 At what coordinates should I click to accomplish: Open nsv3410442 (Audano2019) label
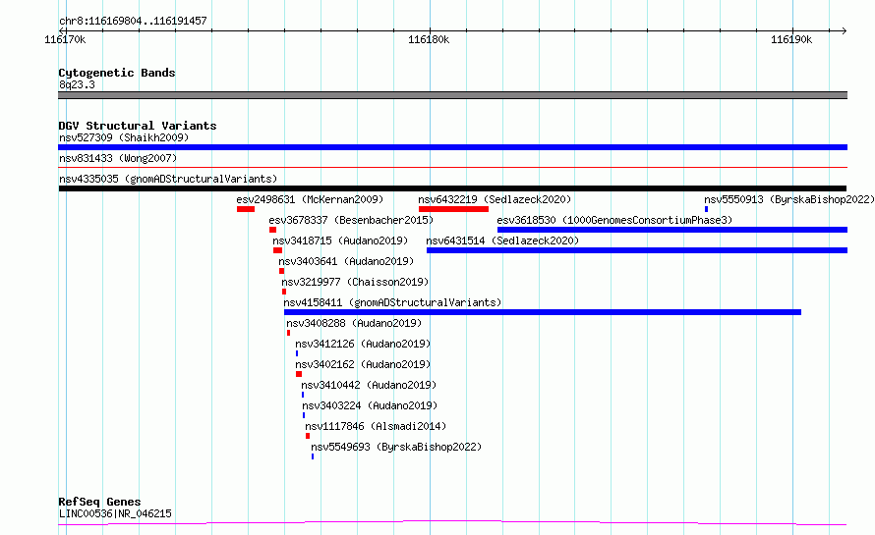(x=369, y=385)
